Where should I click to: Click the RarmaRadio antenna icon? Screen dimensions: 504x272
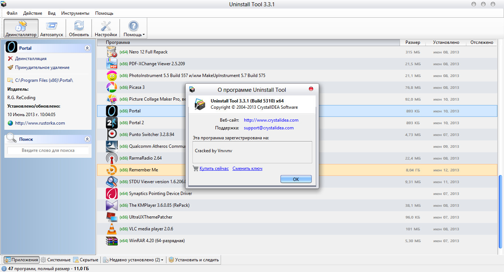112,158
